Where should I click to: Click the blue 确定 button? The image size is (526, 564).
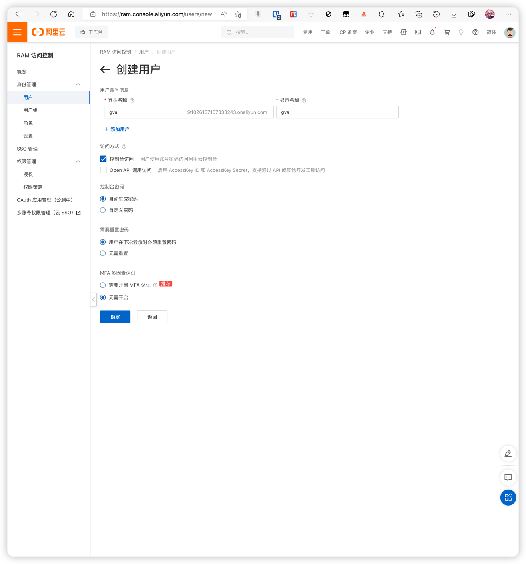coord(115,317)
